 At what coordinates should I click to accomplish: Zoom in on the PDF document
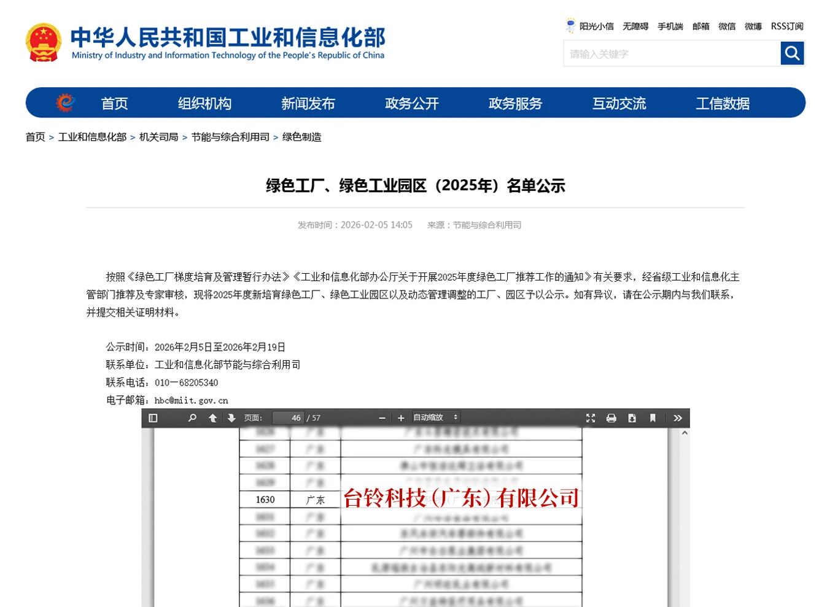point(400,417)
